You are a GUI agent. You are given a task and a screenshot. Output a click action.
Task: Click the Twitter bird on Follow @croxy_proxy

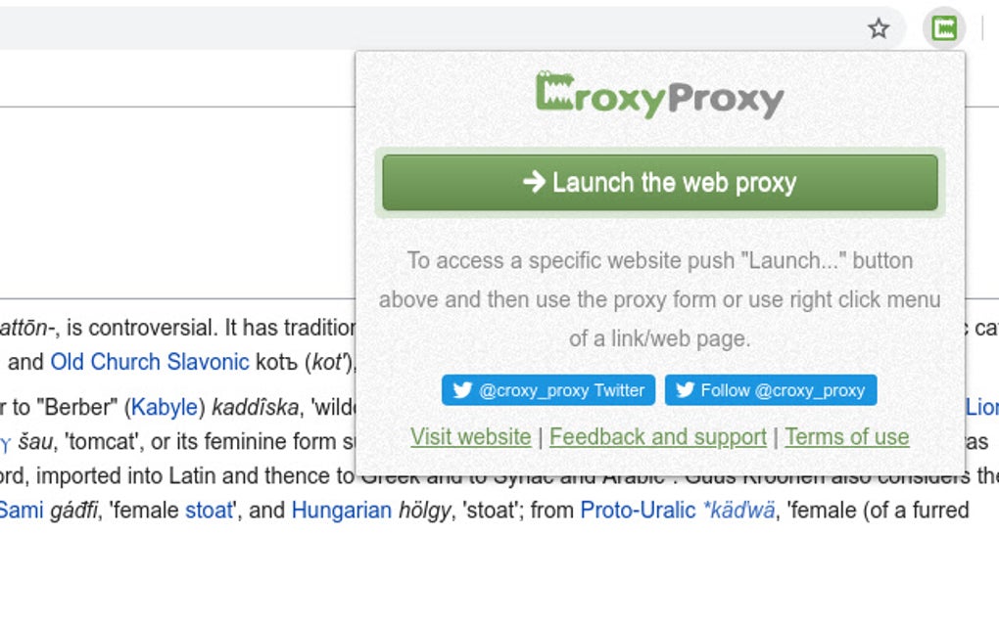click(x=686, y=390)
